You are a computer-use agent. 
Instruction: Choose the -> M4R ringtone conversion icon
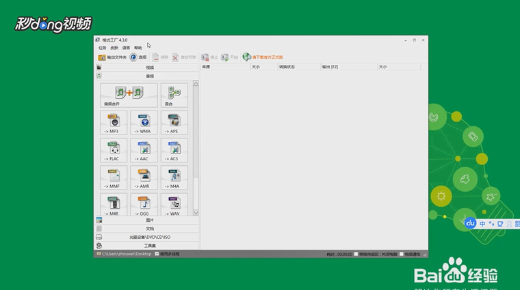point(114,205)
